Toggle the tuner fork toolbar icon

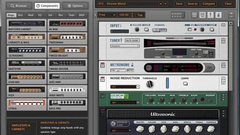[210, 15]
